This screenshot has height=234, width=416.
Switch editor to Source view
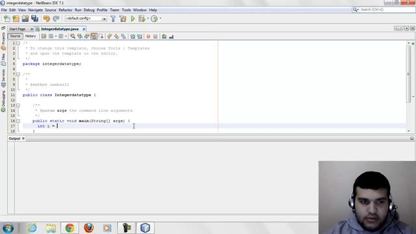pos(15,36)
